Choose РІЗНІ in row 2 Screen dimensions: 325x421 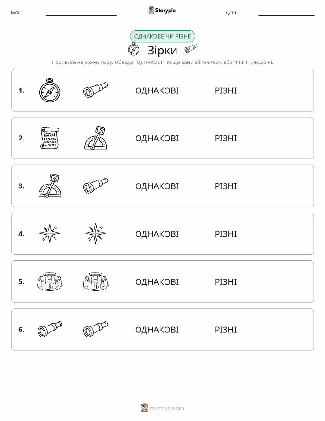(x=226, y=138)
